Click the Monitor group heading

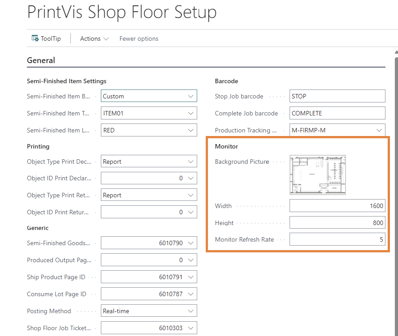(226, 146)
